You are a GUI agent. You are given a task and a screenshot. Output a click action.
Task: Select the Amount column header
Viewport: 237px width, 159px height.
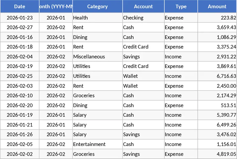point(217,7)
